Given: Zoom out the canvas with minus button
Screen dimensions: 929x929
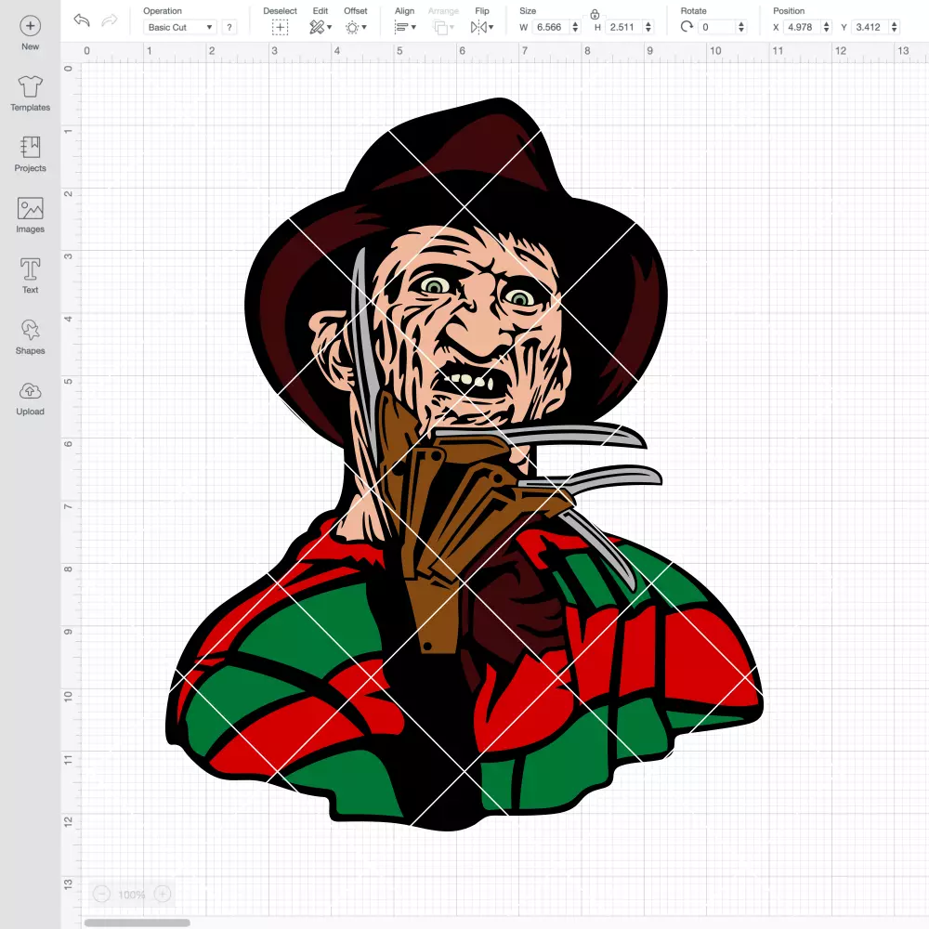Looking at the screenshot, I should (102, 894).
